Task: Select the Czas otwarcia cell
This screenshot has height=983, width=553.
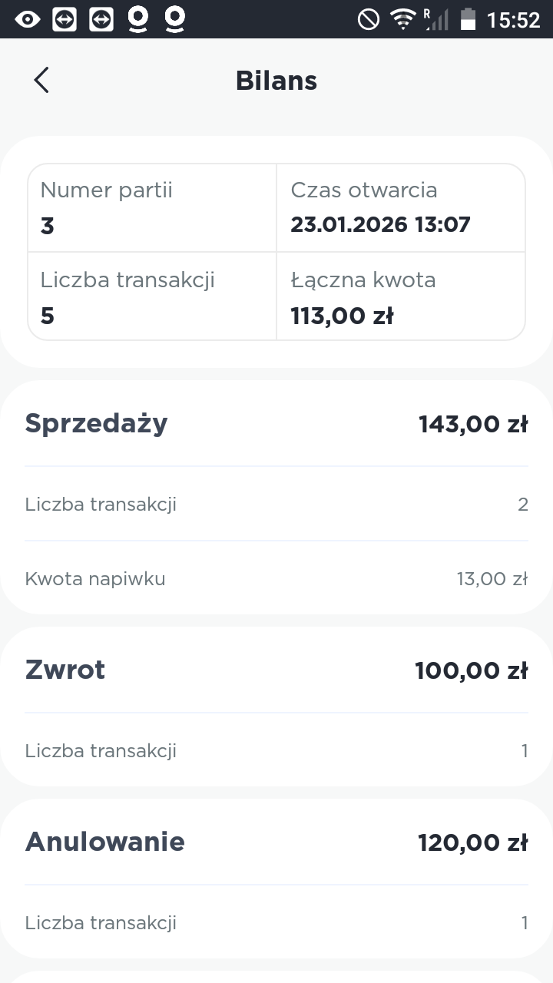Action: point(400,207)
